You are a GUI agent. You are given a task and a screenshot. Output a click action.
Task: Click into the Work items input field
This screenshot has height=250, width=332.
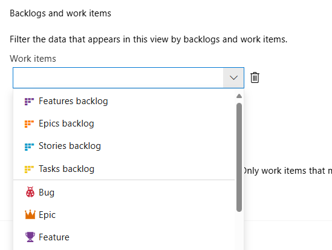118,77
